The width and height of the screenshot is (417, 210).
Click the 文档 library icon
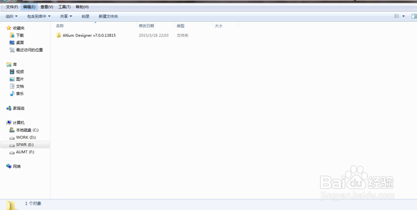point(12,86)
